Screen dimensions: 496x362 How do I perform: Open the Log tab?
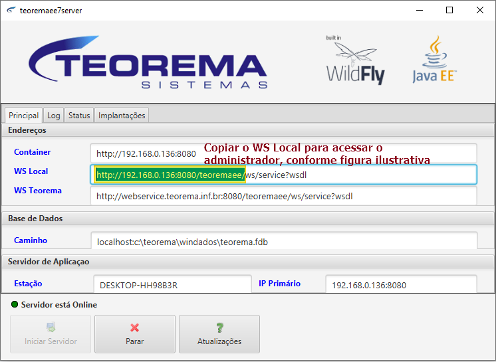click(x=53, y=116)
